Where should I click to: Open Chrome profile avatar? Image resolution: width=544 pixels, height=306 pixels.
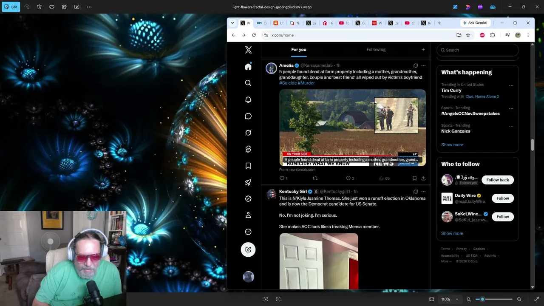(518, 35)
